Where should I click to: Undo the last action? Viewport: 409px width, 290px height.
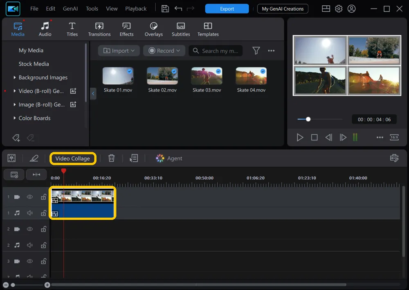point(178,9)
